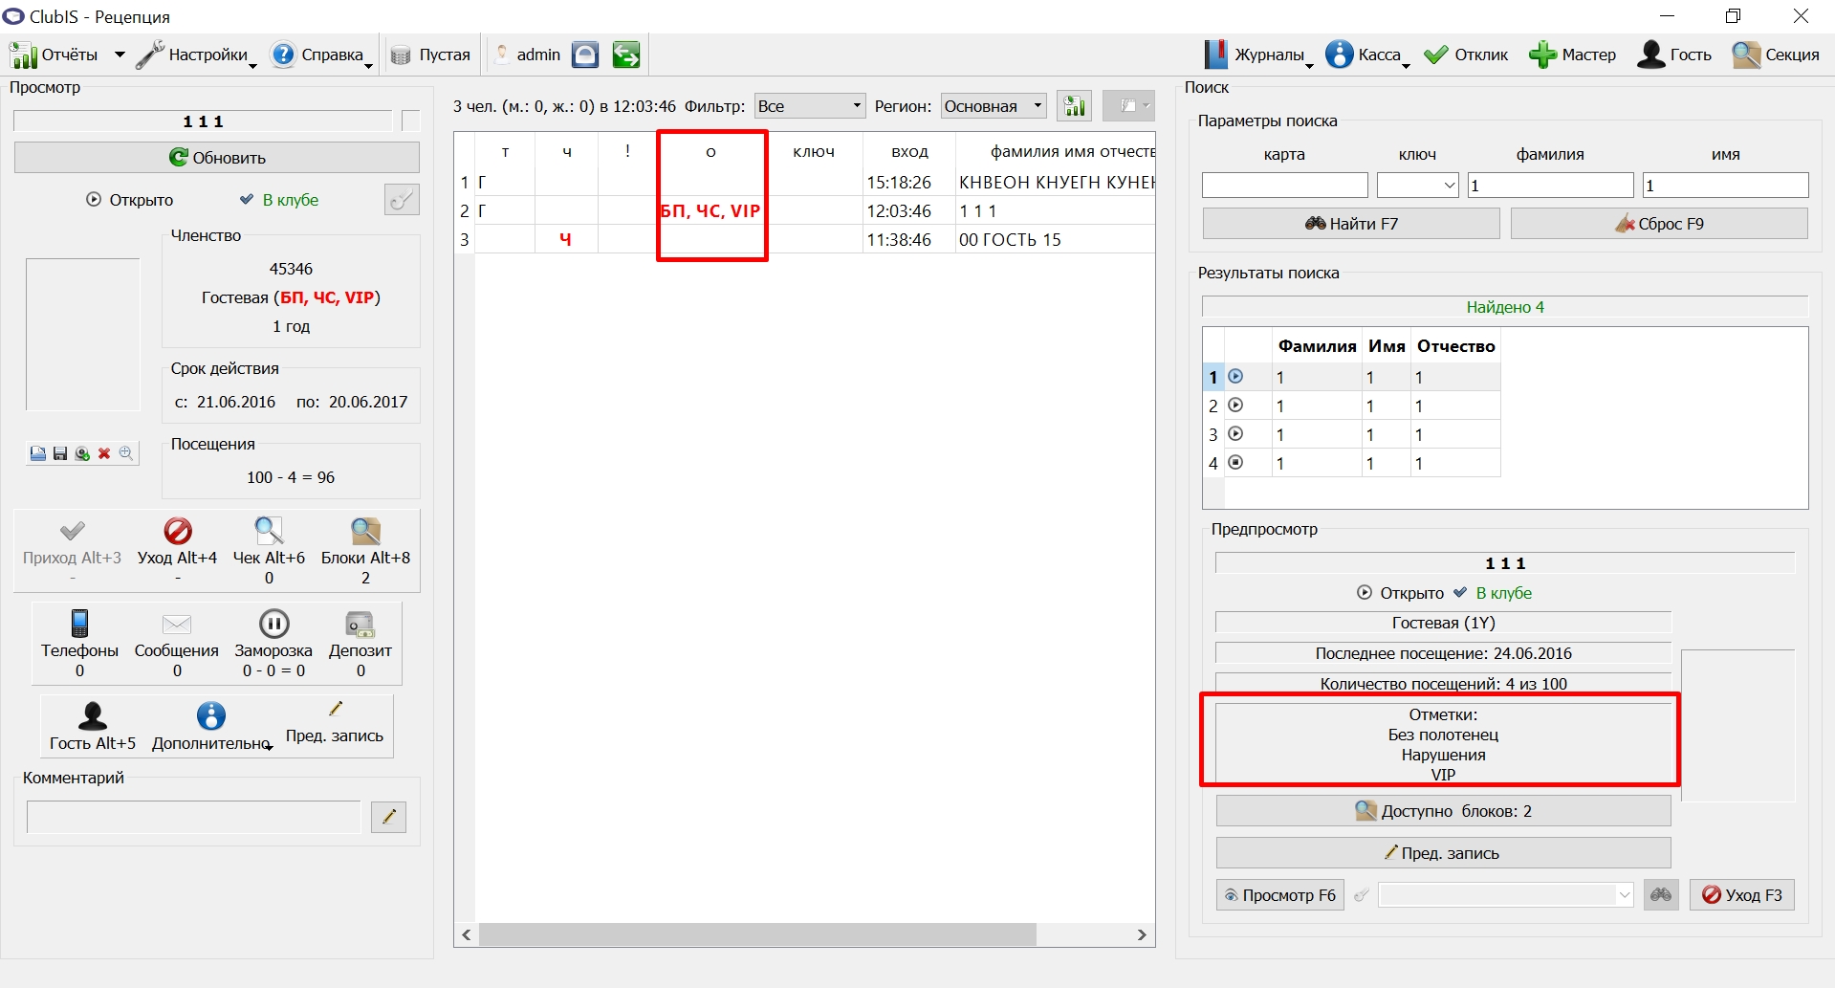The image size is (1835, 988).
Task: Click the Уход Alt+4 exit icon
Action: coord(178,531)
